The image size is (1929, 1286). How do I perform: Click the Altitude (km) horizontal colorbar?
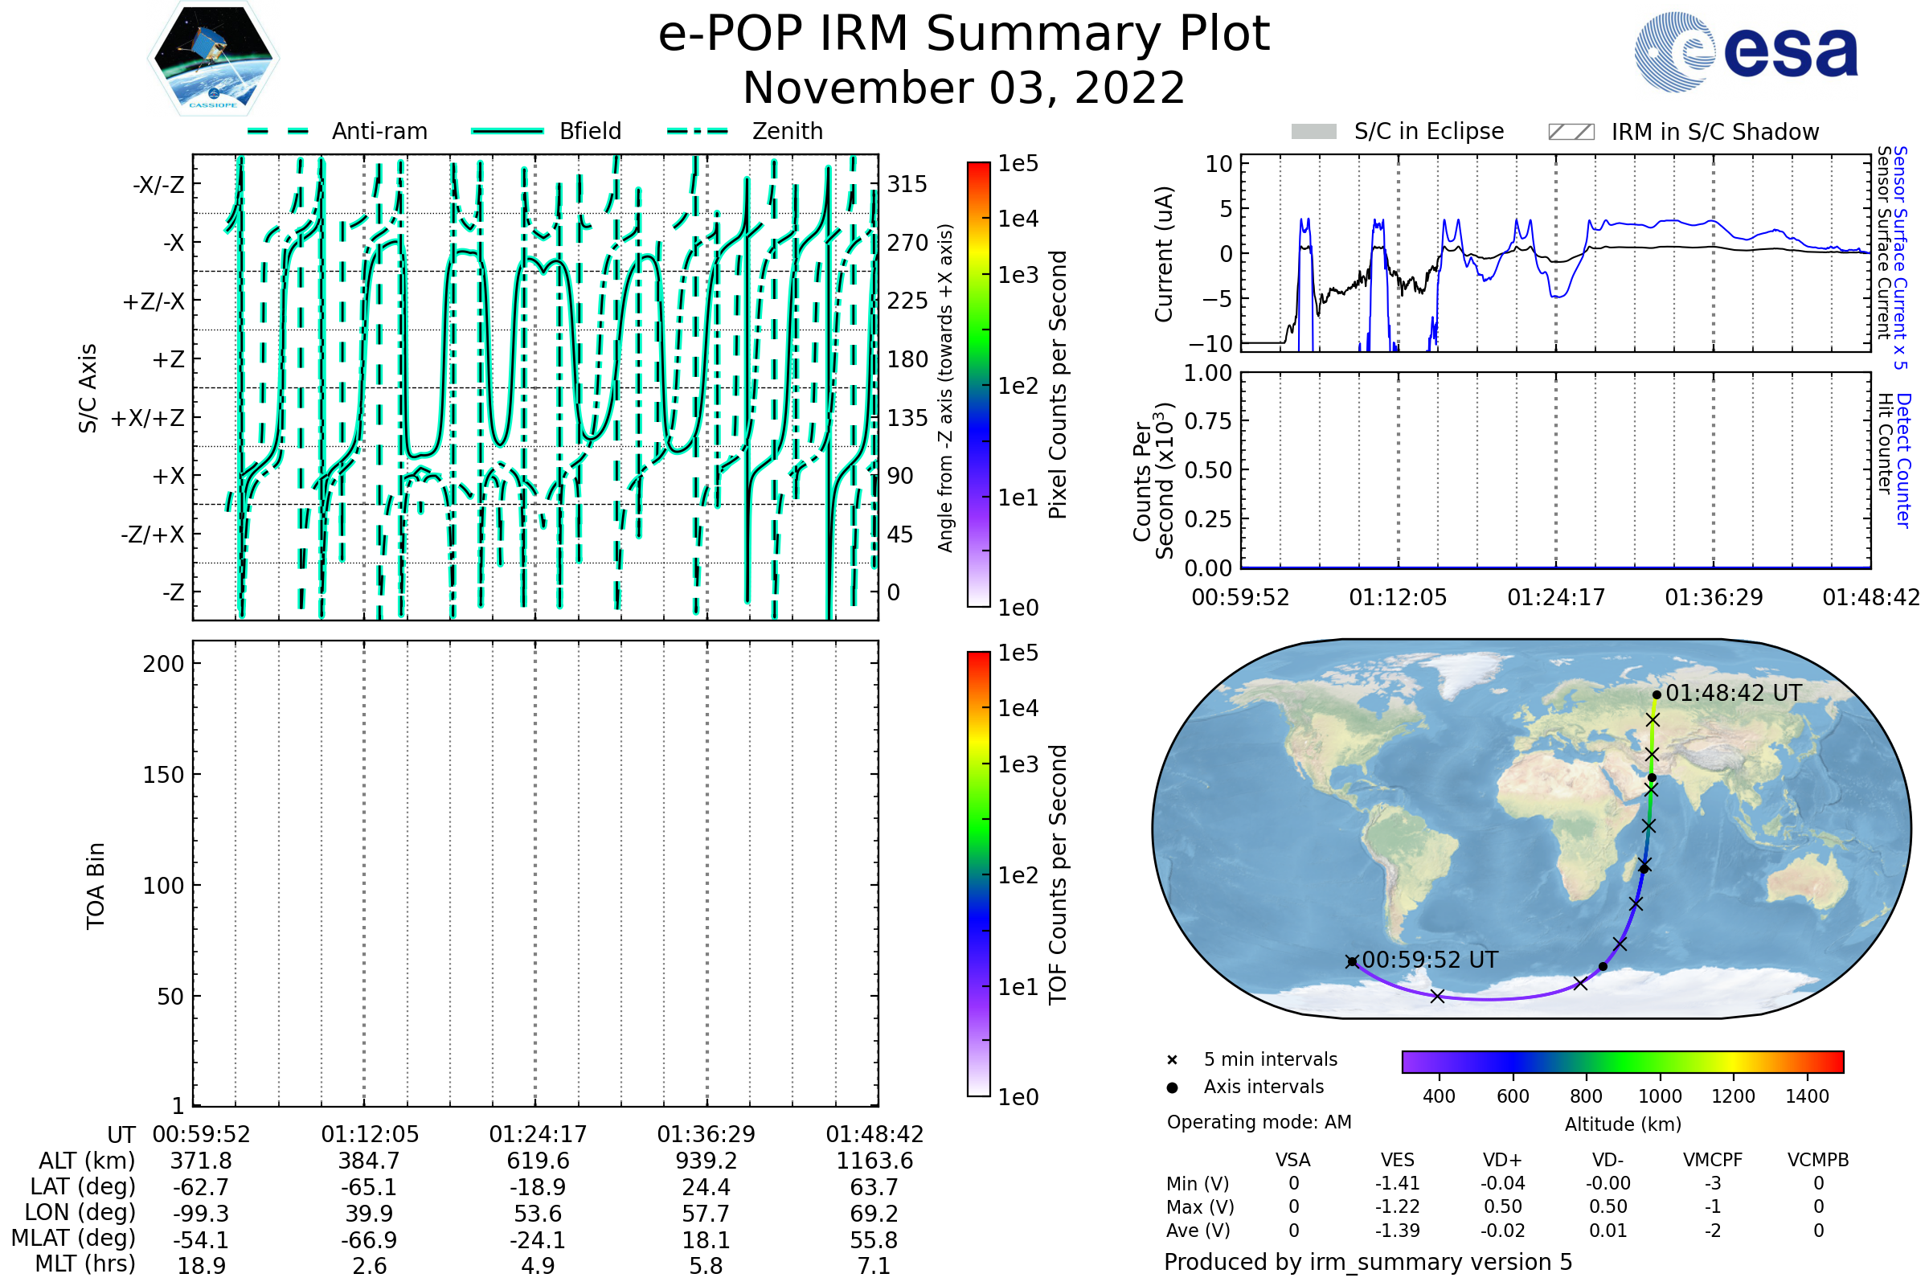pyautogui.click(x=1622, y=1061)
